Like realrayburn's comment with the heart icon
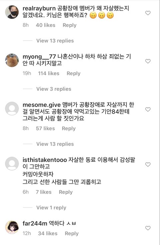This screenshot has width=160, height=245. [x=148, y=13]
